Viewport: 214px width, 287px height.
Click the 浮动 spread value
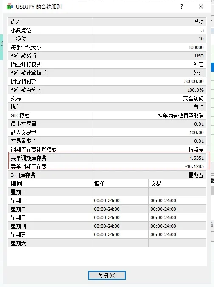pyautogui.click(x=198, y=22)
